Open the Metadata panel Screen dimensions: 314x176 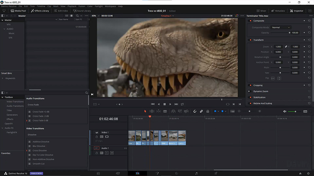pos(278,11)
